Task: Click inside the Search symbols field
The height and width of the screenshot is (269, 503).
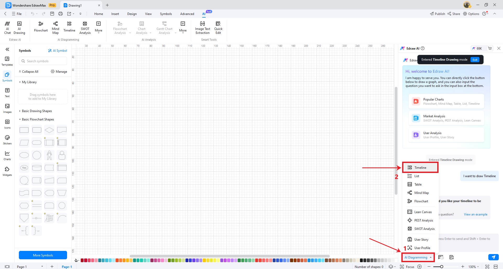Action: pos(43,61)
